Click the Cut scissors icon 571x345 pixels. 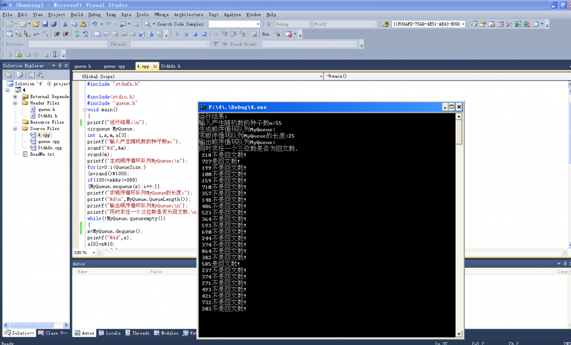pyautogui.click(x=66, y=24)
